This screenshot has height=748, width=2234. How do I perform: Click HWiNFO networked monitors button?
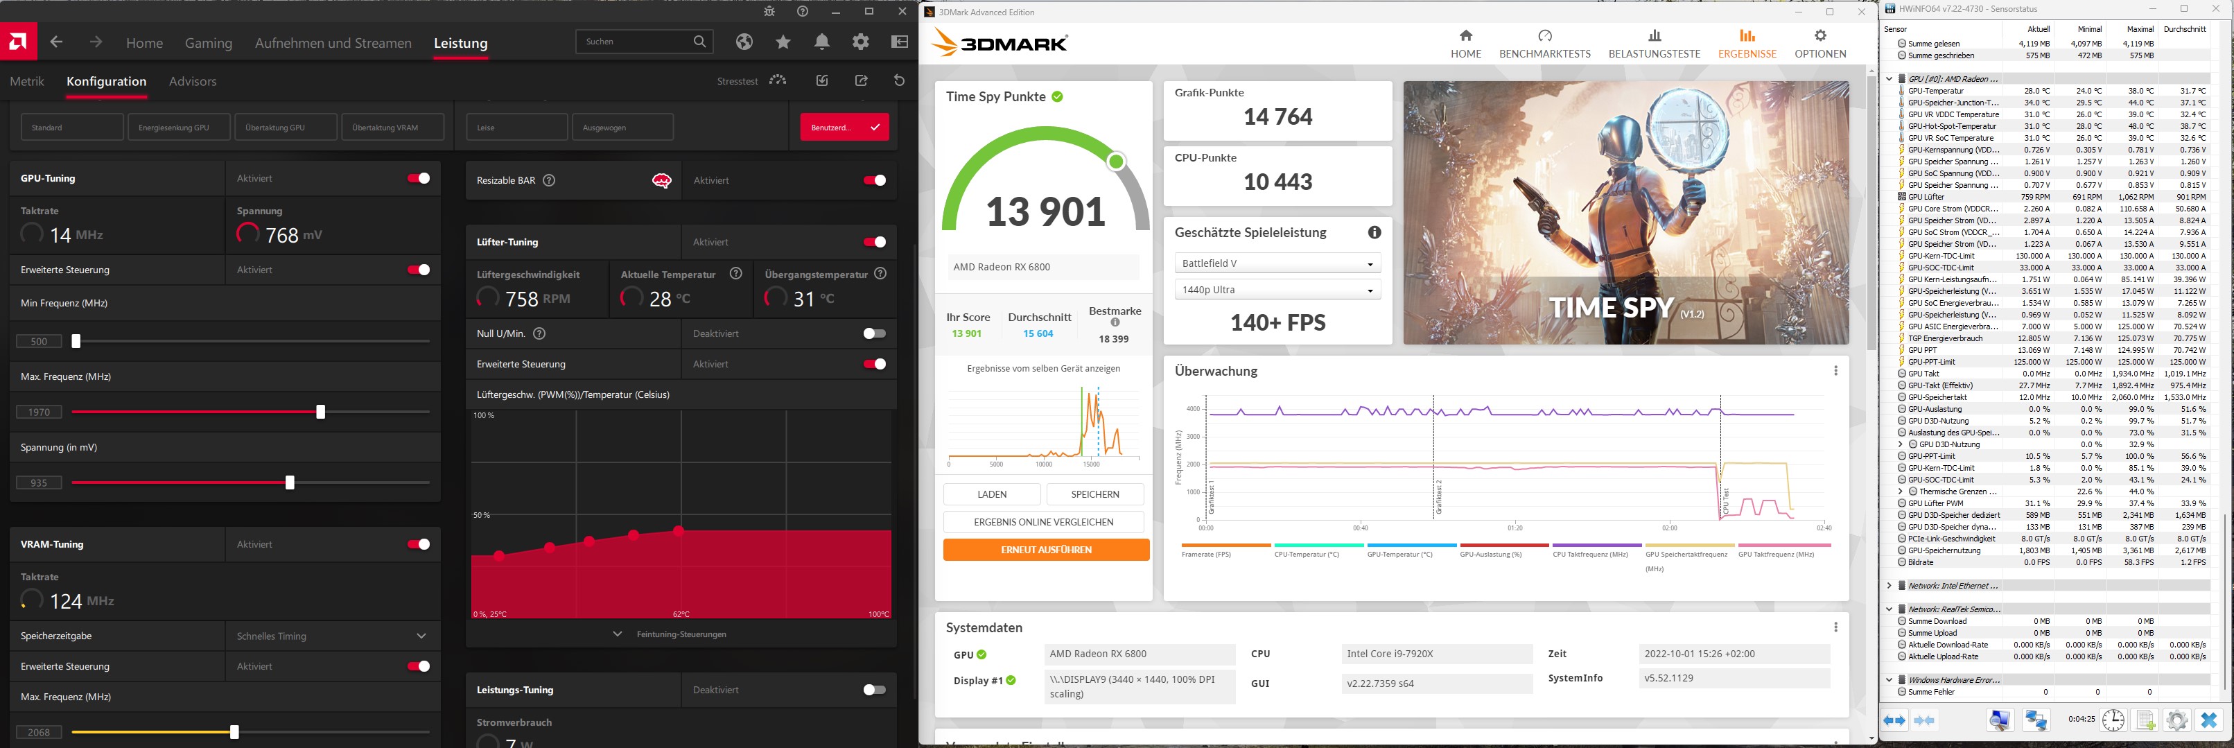[2035, 720]
